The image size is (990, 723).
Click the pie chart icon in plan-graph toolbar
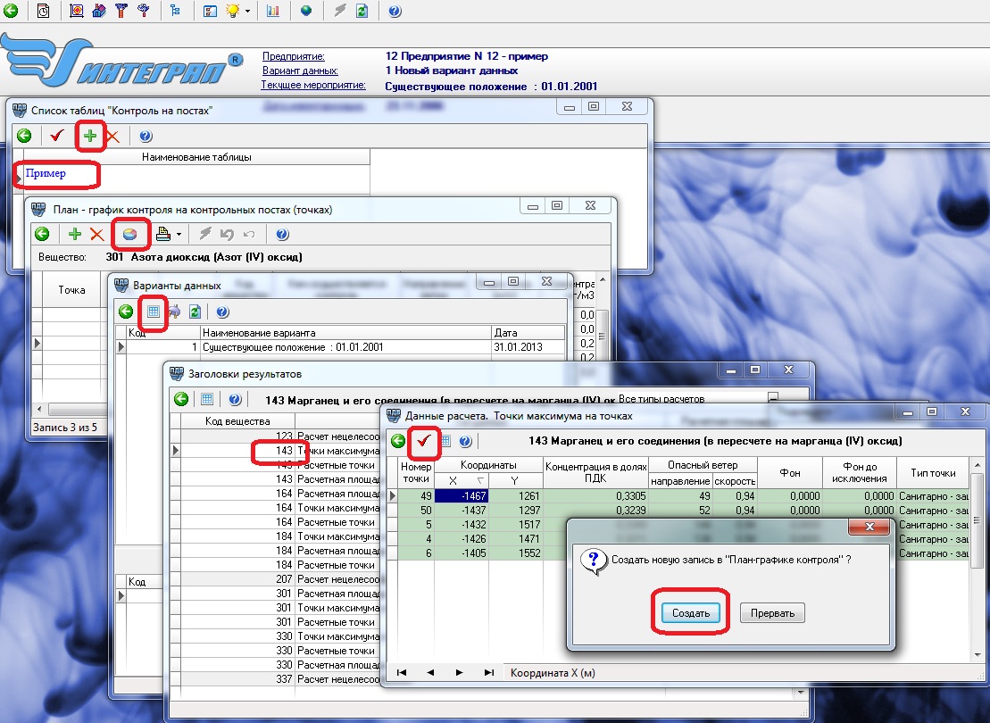point(130,234)
